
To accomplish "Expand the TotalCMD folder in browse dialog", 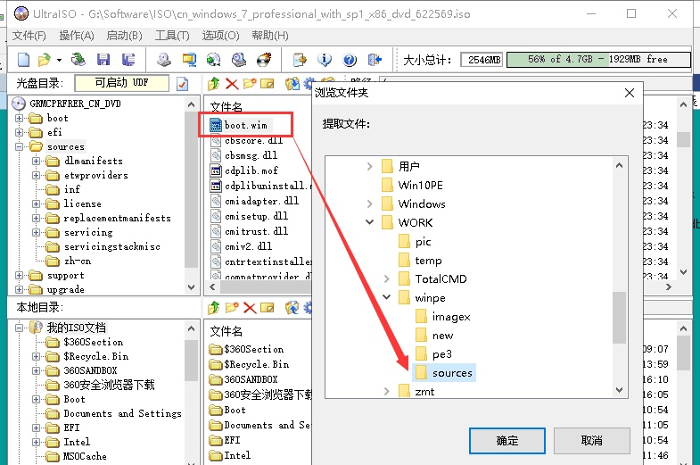I will pos(387,278).
